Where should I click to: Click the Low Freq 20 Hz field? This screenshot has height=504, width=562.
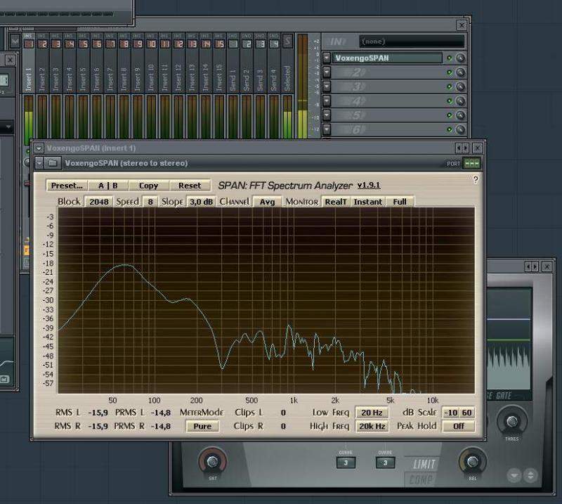[x=372, y=413]
